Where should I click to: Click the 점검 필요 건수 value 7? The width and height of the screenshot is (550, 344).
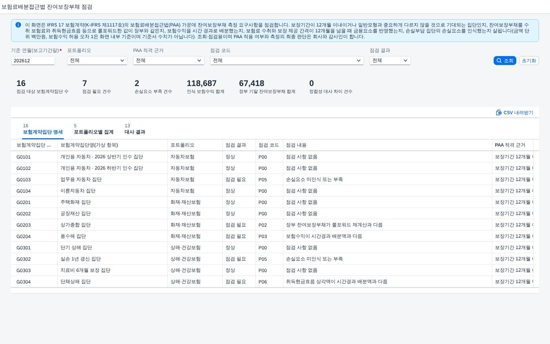pyautogui.click(x=84, y=83)
